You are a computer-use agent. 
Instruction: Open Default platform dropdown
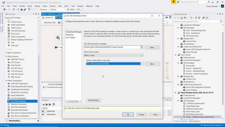58,10
